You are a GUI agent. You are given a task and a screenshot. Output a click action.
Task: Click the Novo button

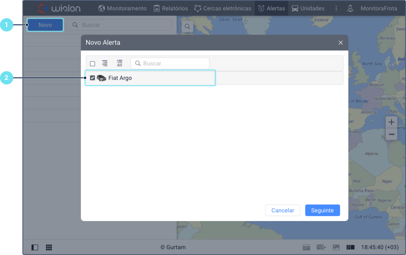45,25
